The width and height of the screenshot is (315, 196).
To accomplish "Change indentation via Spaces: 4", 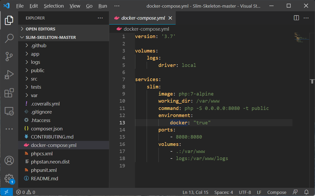I will (224, 192).
